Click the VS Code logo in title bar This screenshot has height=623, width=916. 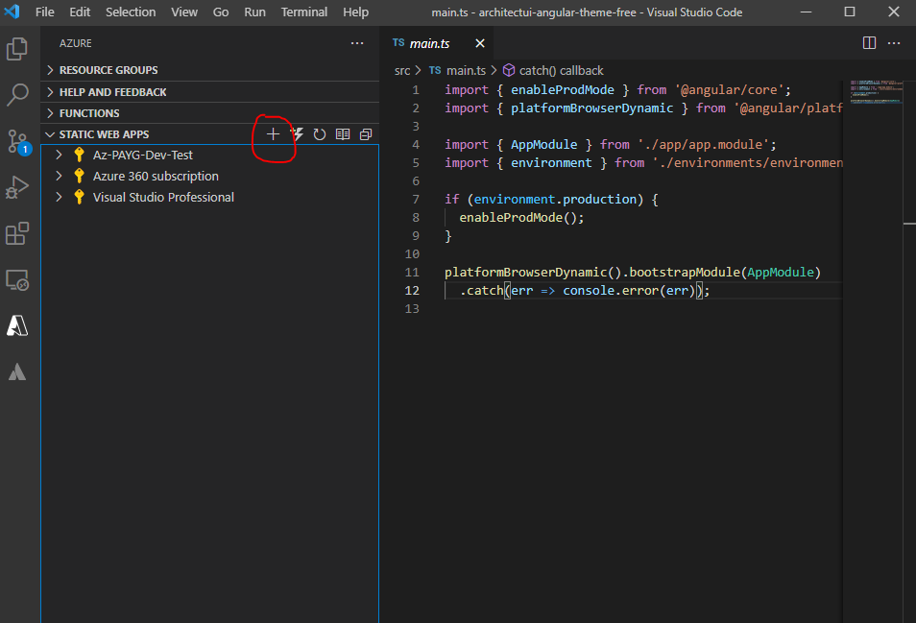pyautogui.click(x=12, y=12)
